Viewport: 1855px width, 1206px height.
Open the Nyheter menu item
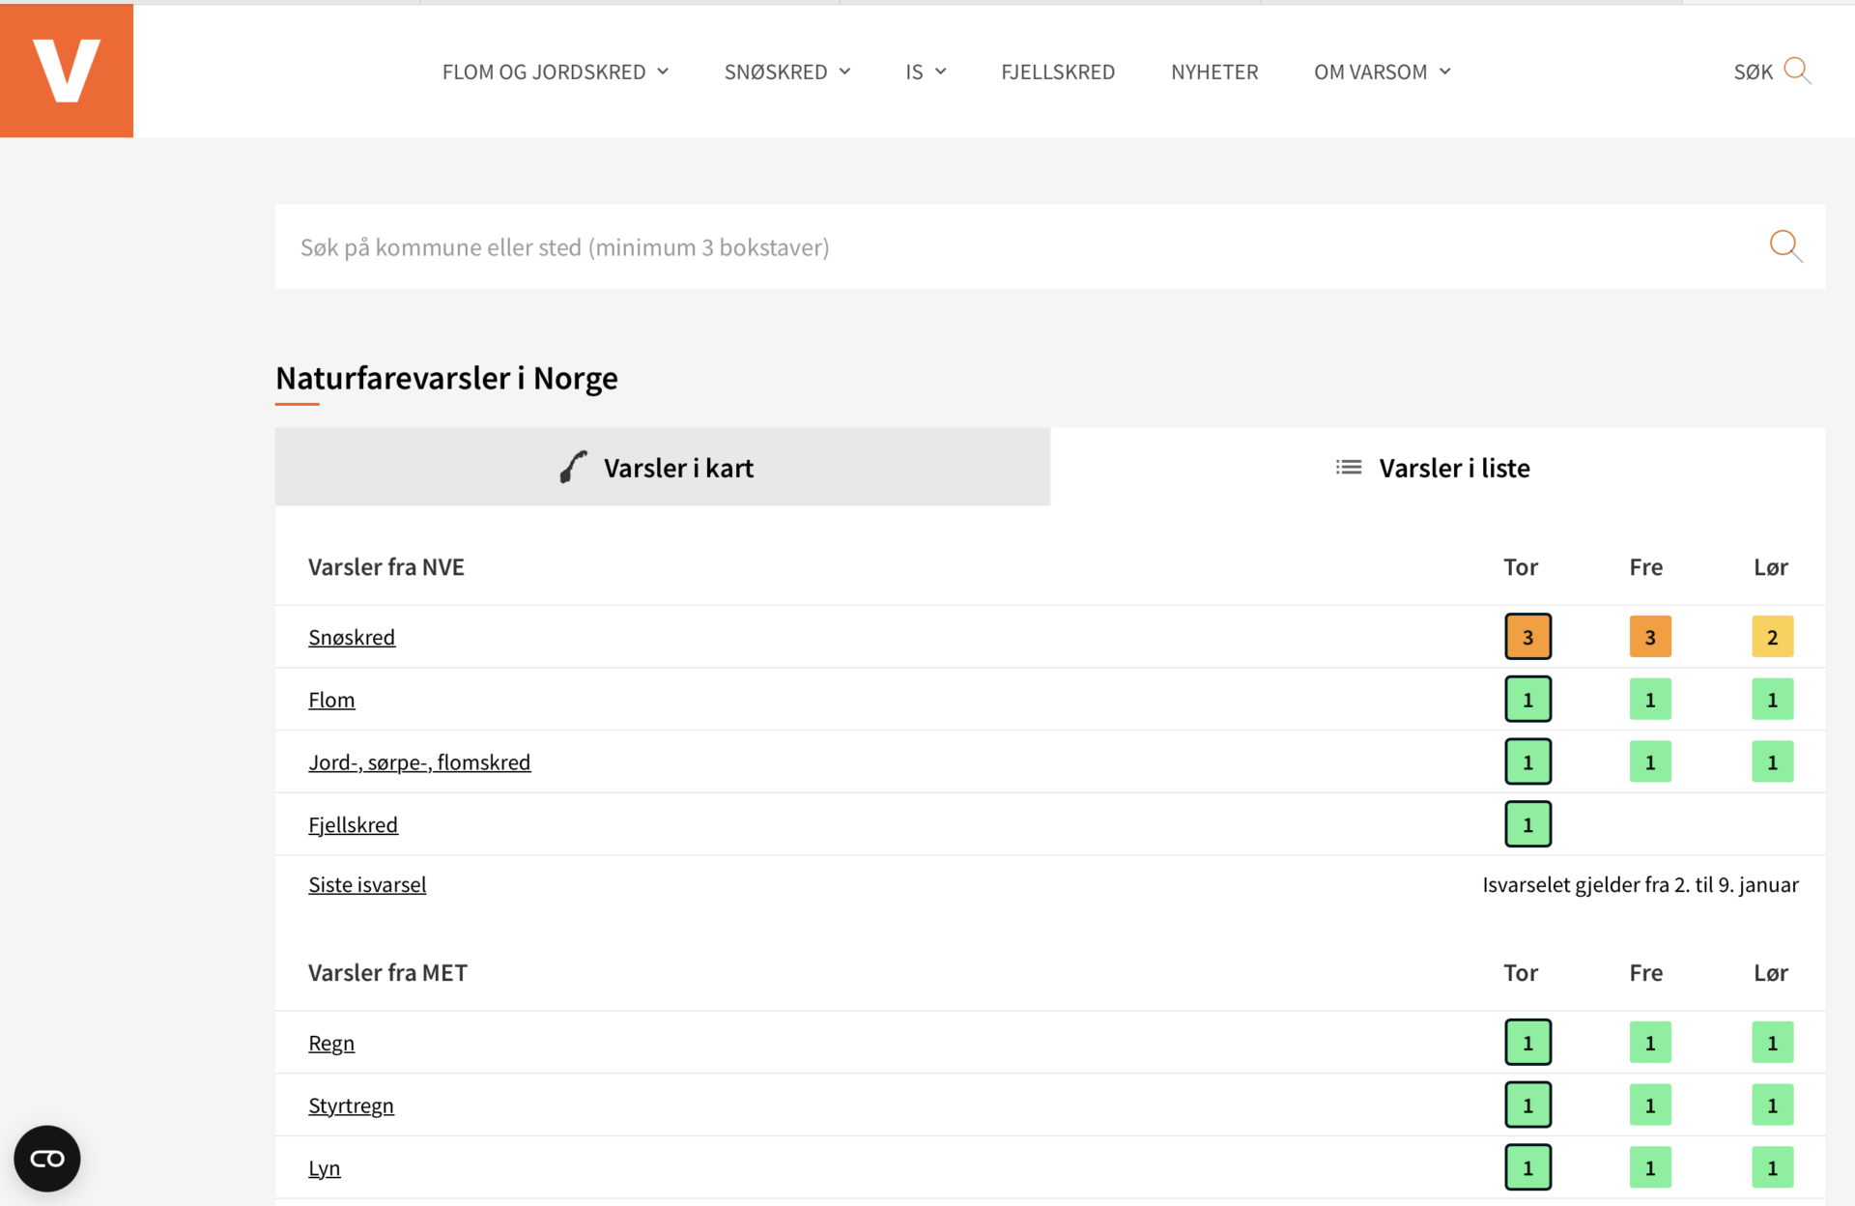pos(1214,72)
